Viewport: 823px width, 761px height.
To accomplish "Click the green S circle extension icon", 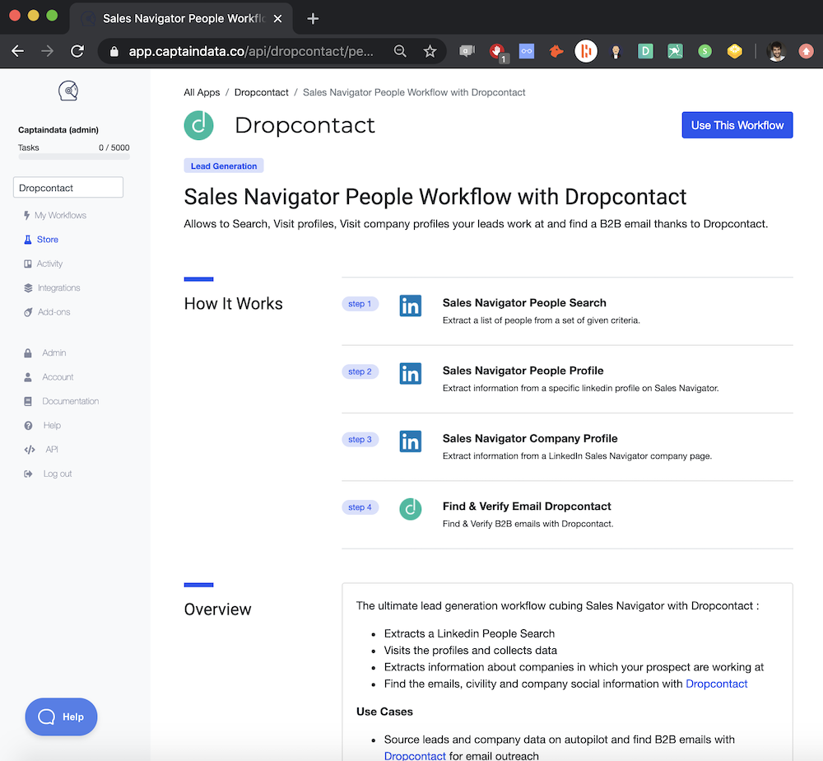I will 705,51.
